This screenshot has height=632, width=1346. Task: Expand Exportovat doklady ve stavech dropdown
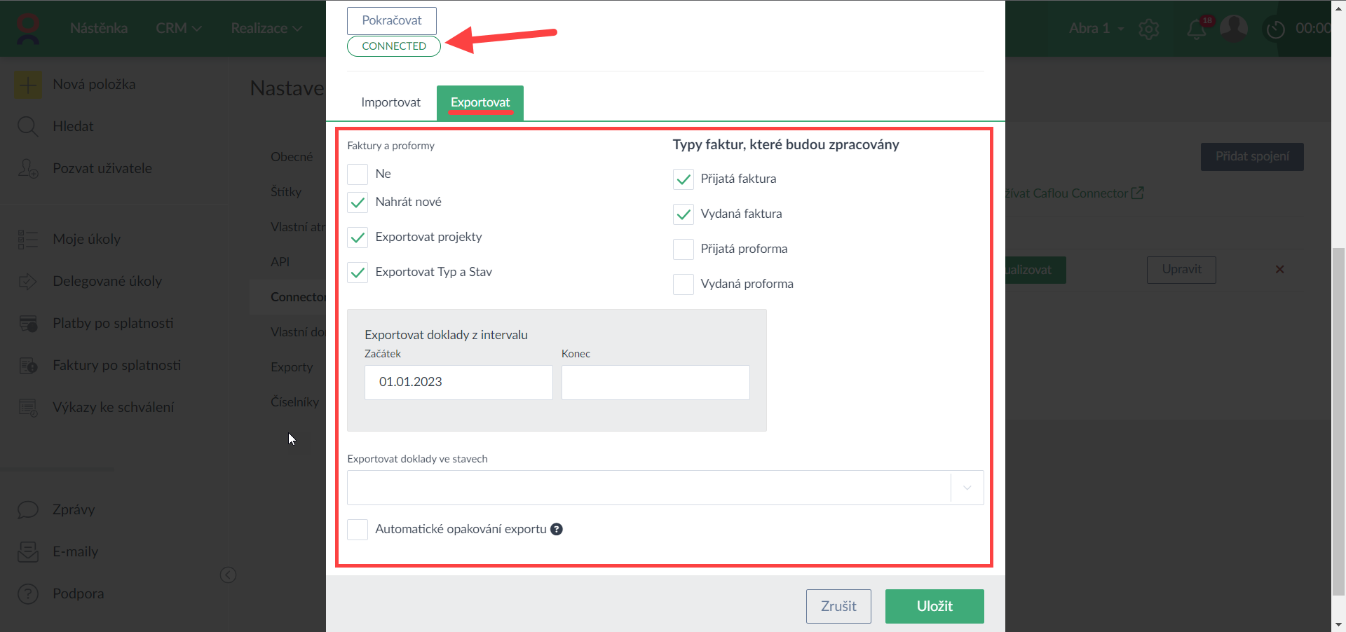[x=967, y=488]
